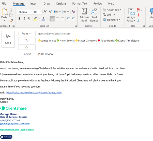Run Check Names on recipients
This screenshot has height=141, width=153.
click(x=94, y=15)
